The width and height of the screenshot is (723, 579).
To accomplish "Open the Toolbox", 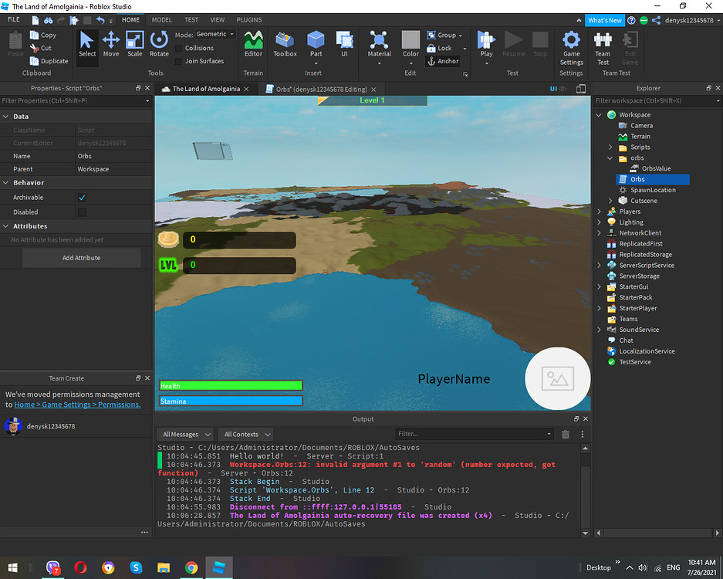I will tap(285, 44).
